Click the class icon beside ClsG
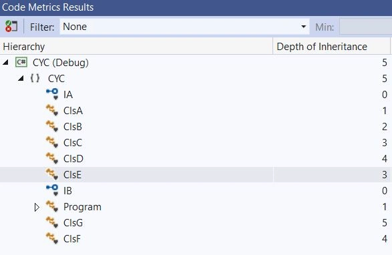 point(52,222)
